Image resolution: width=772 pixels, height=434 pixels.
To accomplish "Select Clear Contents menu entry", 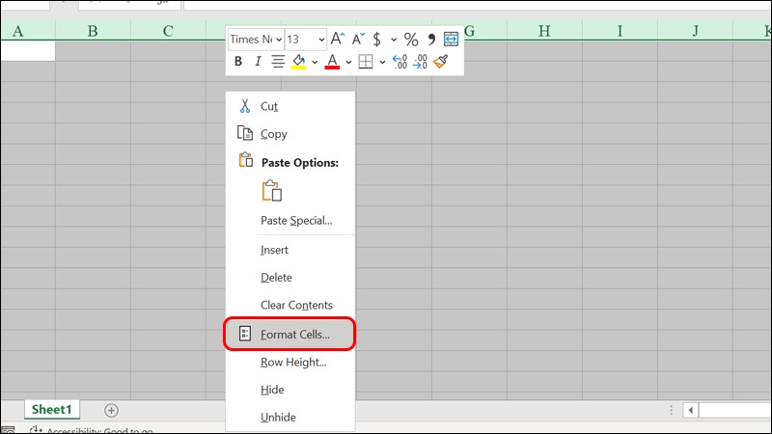I will tap(290, 305).
